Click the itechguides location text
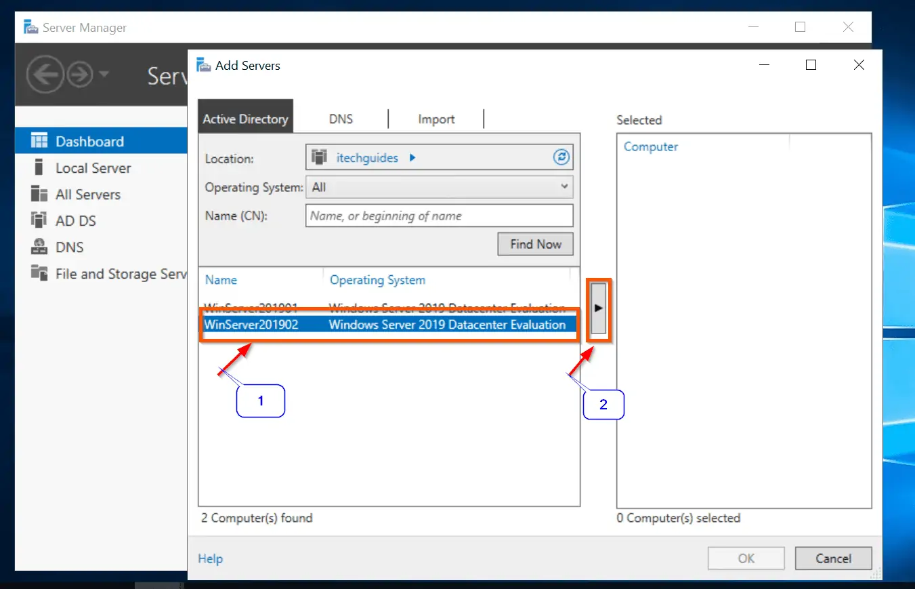This screenshot has width=915, height=589. click(x=368, y=158)
